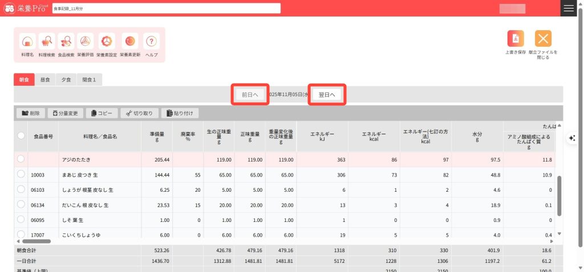Screen dimensions: 584x272
Task: Open the ヘルプ help icon
Action: point(151,42)
